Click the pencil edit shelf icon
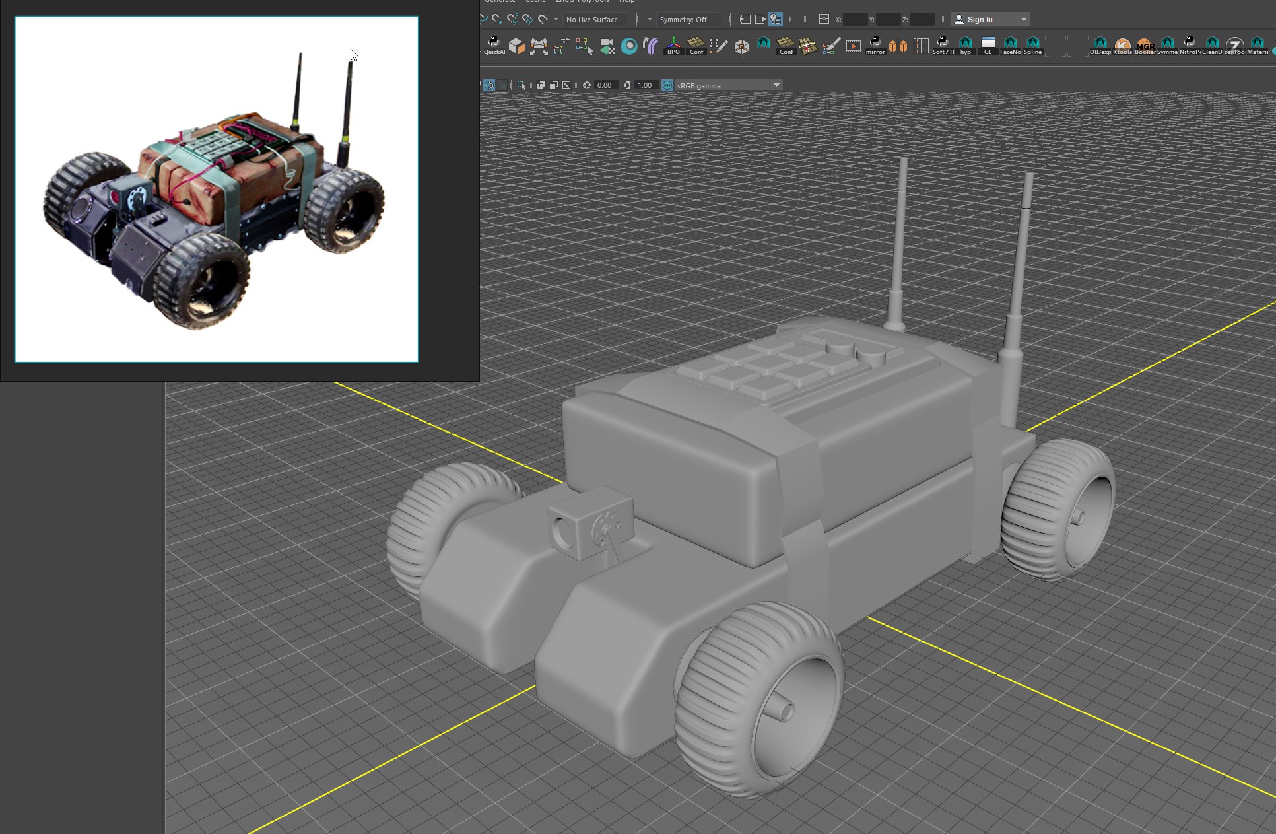 (x=719, y=46)
